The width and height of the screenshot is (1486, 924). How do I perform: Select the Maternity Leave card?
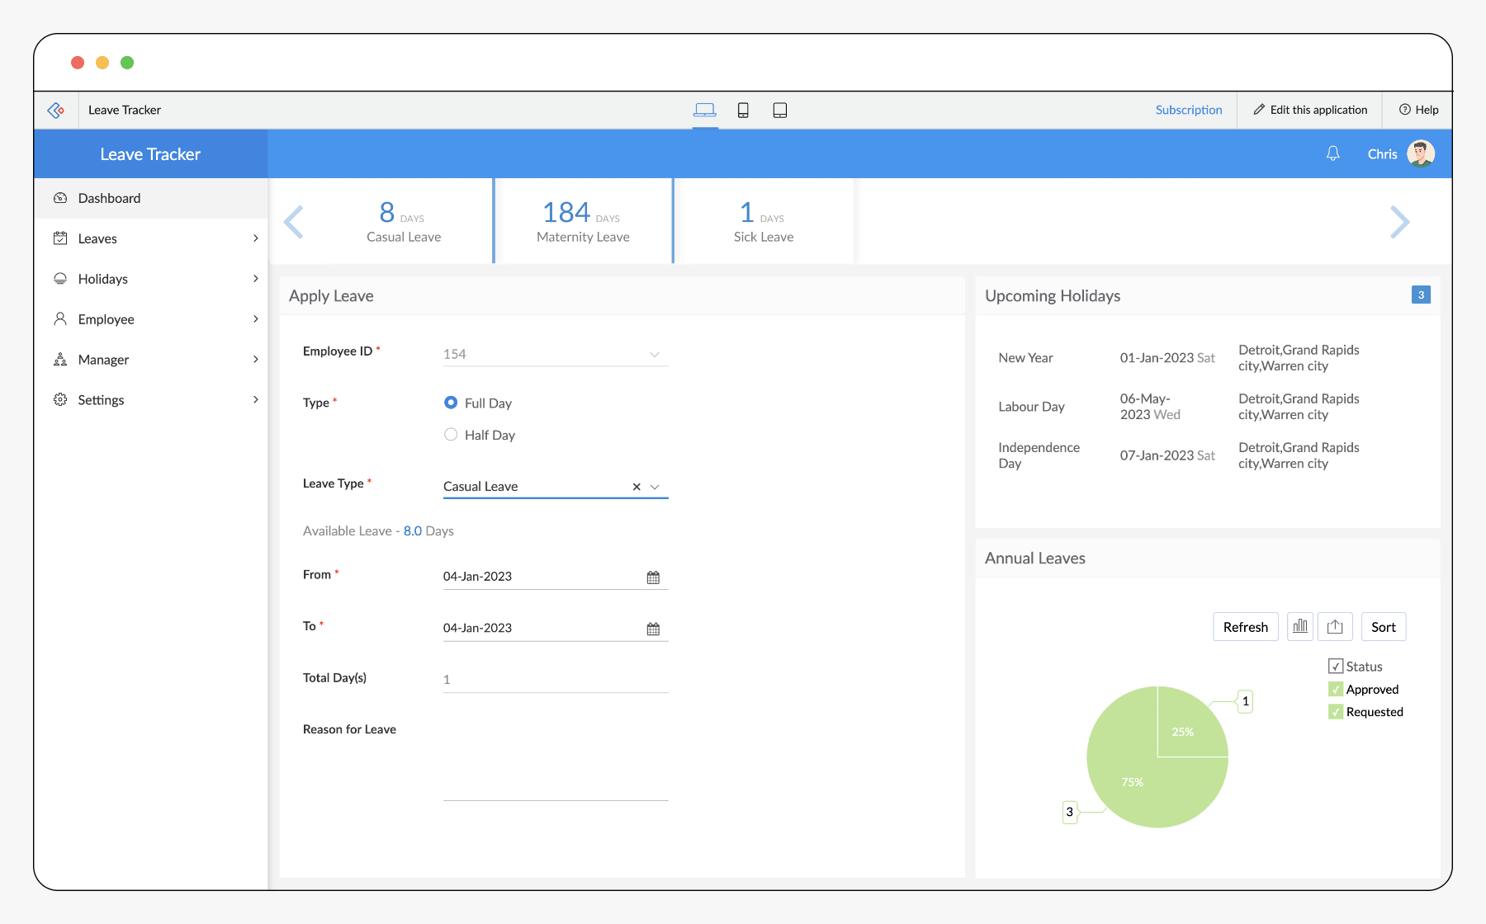pyautogui.click(x=583, y=222)
